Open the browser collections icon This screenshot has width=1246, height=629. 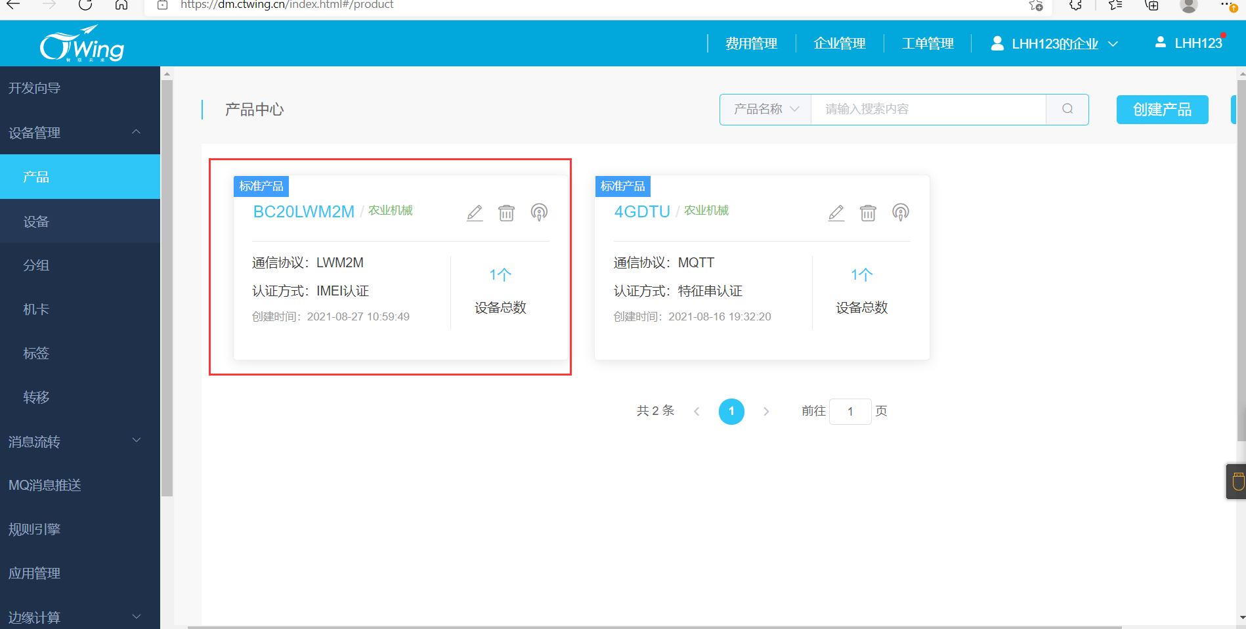(1151, 5)
